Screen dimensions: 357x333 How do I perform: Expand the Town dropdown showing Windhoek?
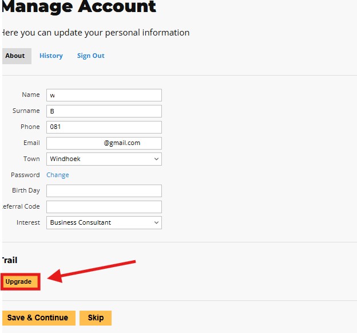[x=104, y=159]
